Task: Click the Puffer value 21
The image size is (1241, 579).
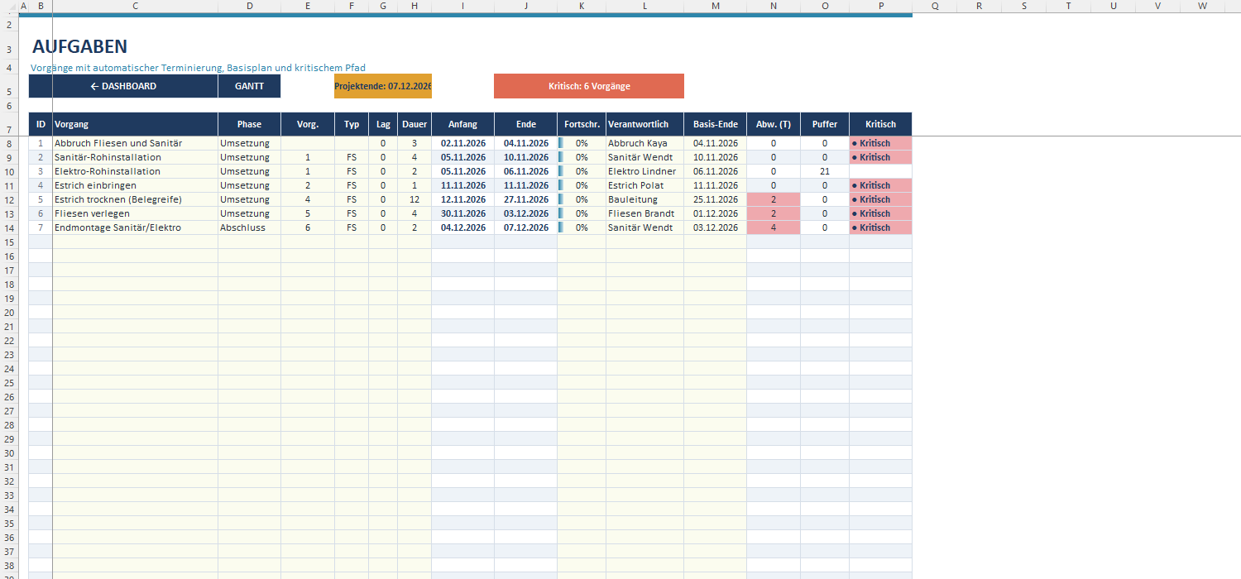Action: (825, 171)
